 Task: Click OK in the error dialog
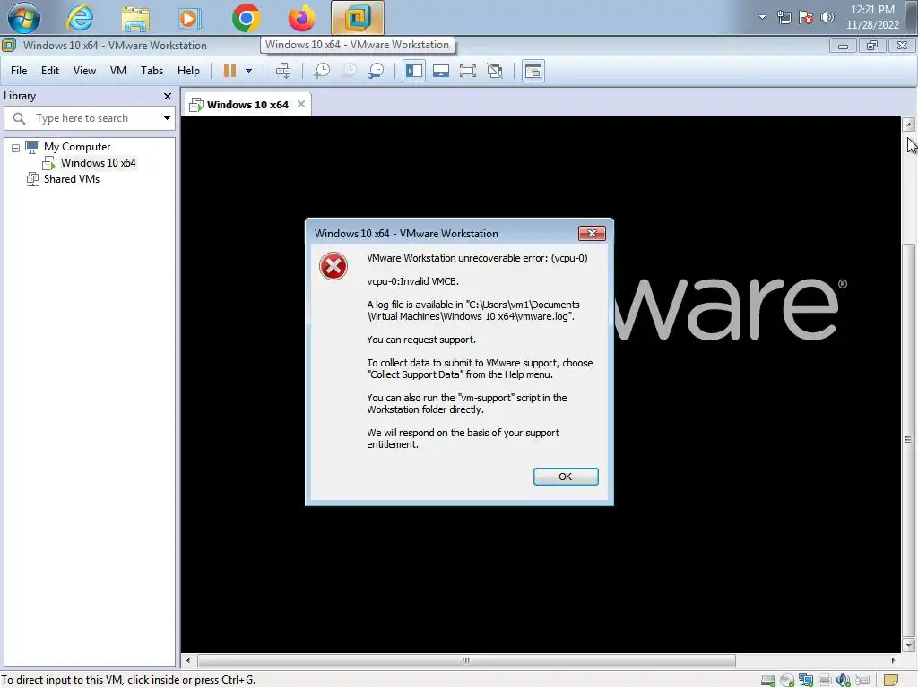tap(566, 477)
